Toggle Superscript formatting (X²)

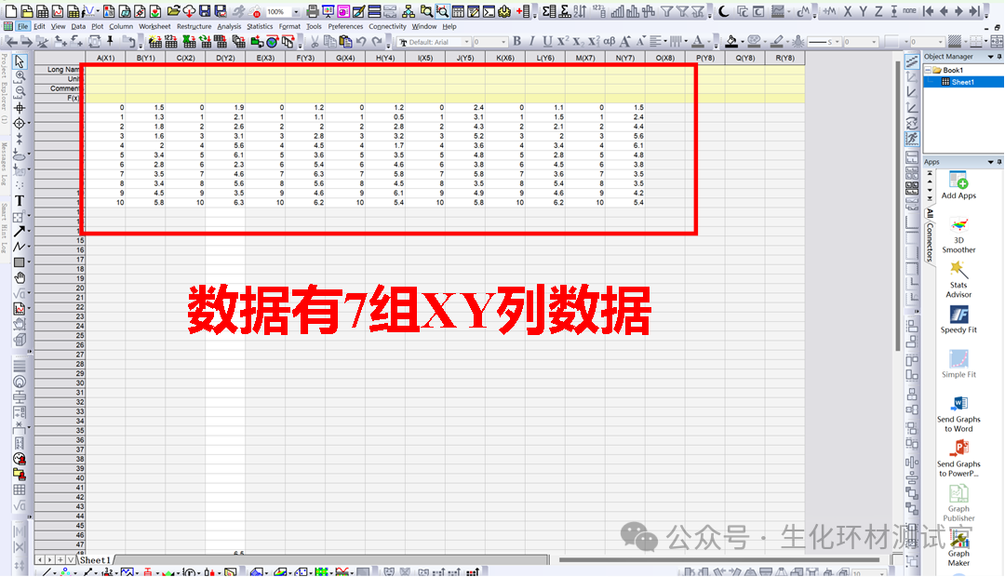563,42
